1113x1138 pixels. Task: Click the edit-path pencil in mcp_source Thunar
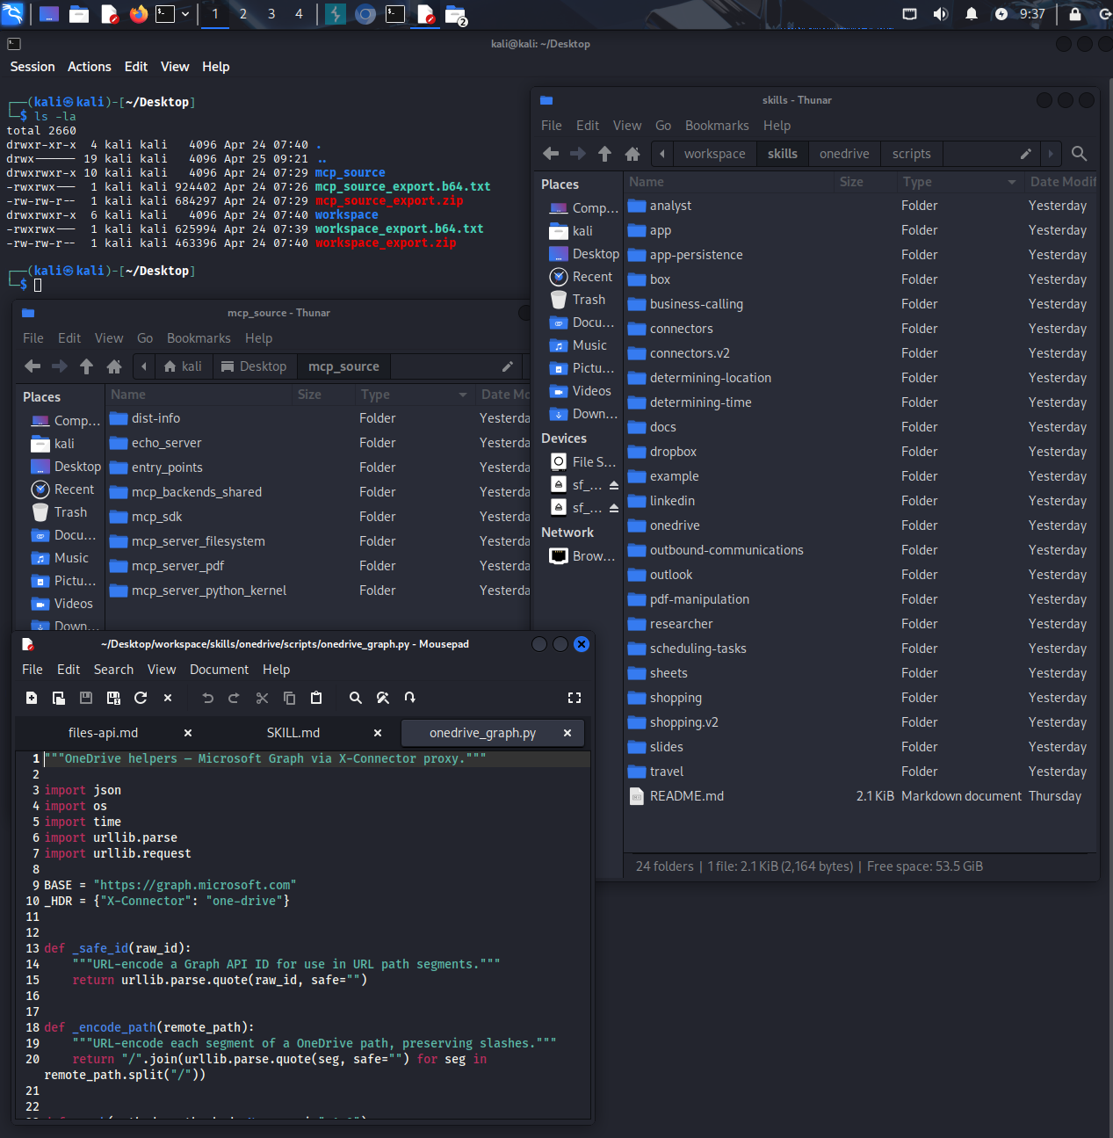(507, 366)
